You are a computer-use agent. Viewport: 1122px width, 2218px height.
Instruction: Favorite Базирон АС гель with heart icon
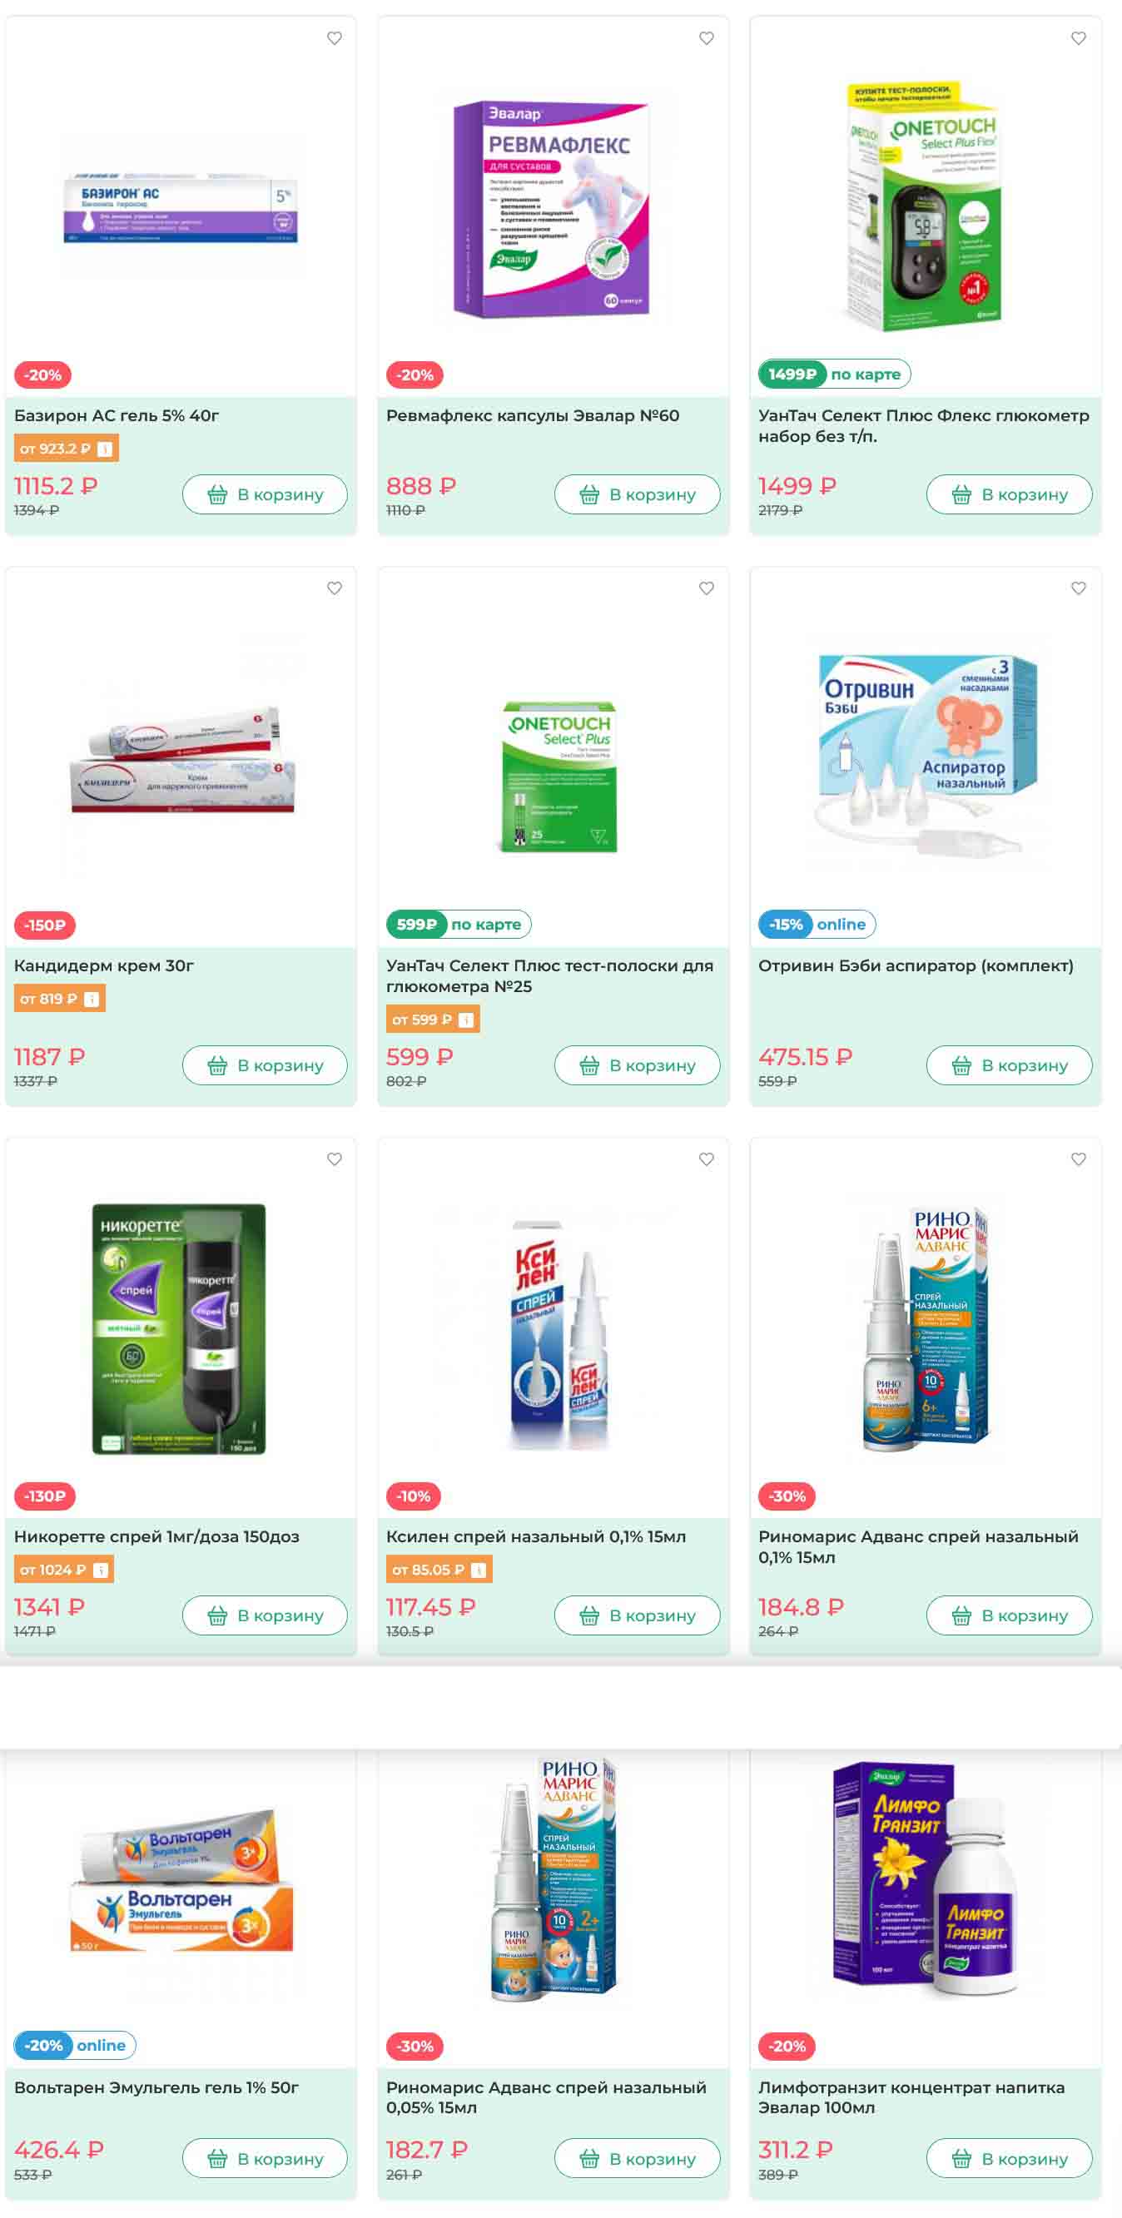click(334, 38)
